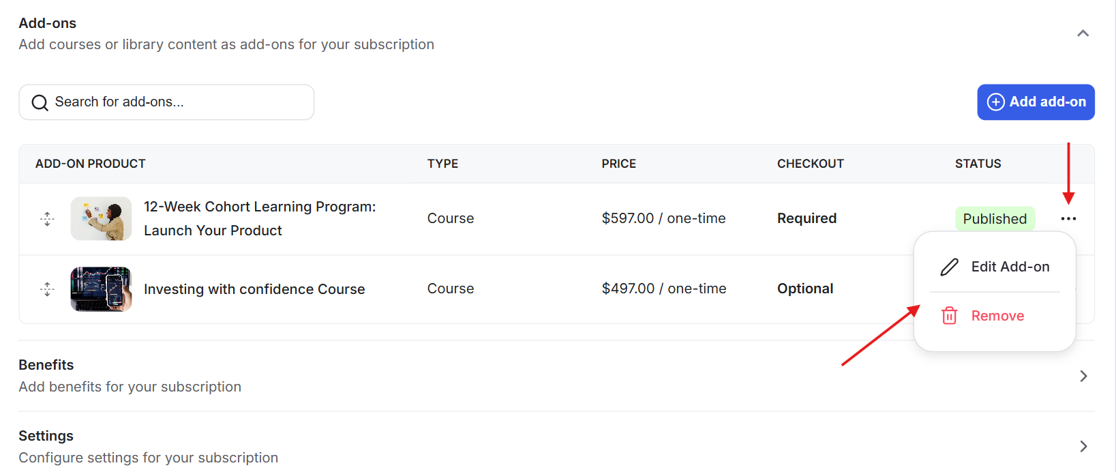Focus the Search for add-ons field

177,102
